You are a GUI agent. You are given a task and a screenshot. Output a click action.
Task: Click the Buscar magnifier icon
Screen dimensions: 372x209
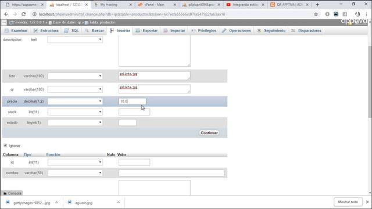(87, 31)
